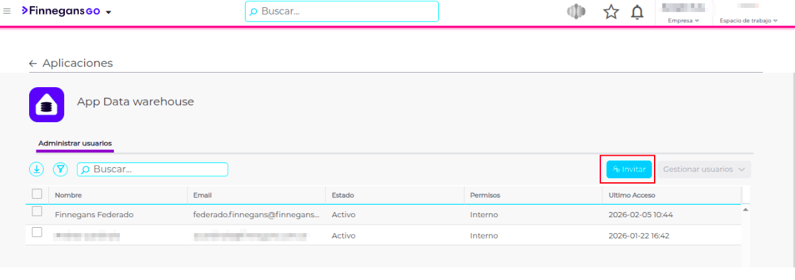795x280 pixels.
Task: Go back using the Aplicaciones arrow
Action: pos(33,63)
